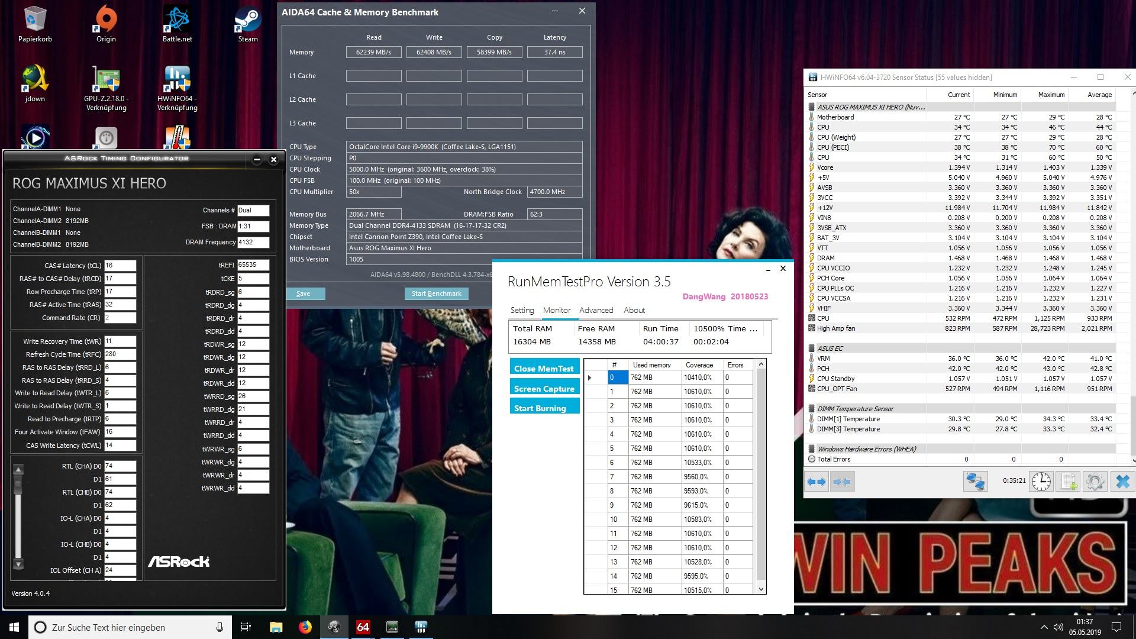Select the Vcore row in HWiNFO

click(961, 167)
